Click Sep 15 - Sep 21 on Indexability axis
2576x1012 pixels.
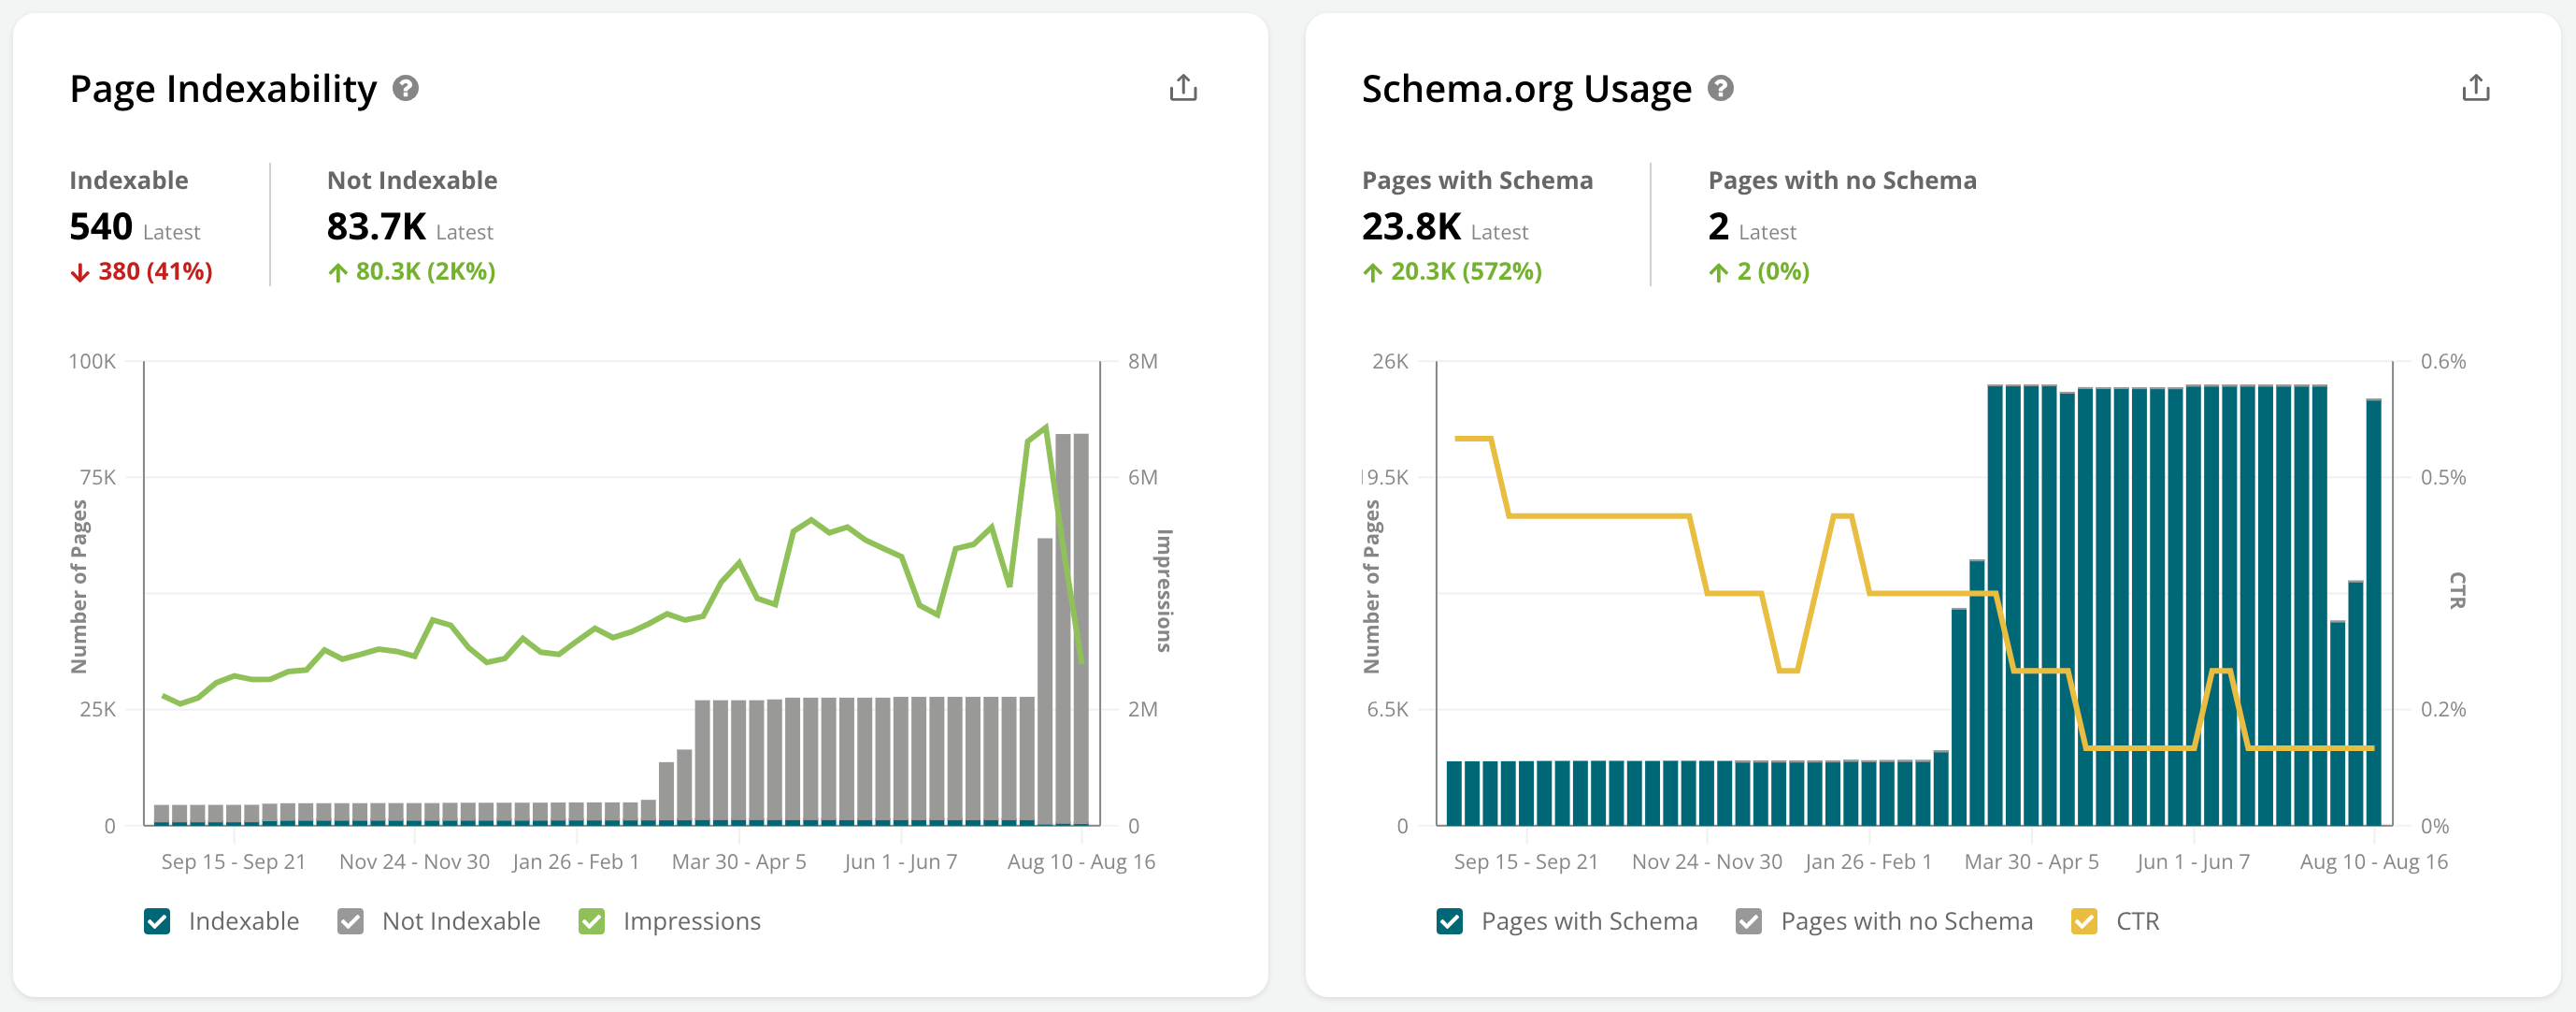[233, 861]
